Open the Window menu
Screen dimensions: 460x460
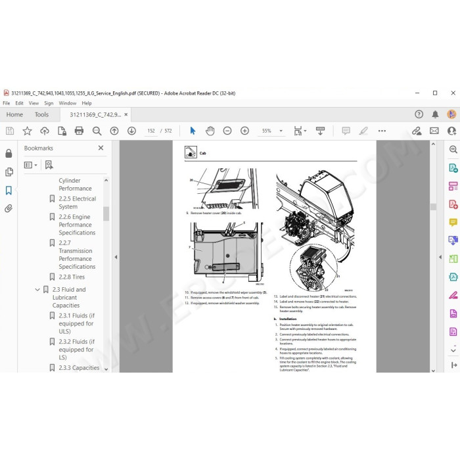click(x=68, y=103)
